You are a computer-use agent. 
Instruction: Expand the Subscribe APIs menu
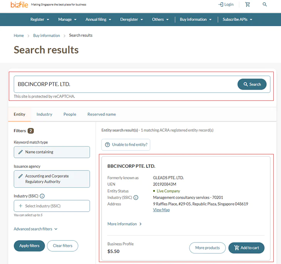click(237, 19)
